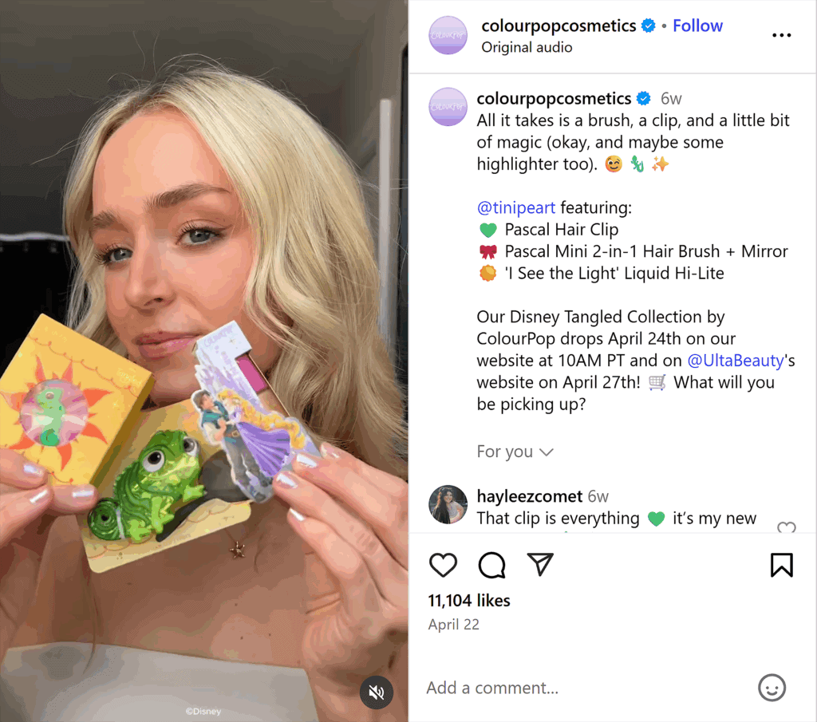Open the @tinipeart profile link
The height and width of the screenshot is (722, 817).
[515, 207]
